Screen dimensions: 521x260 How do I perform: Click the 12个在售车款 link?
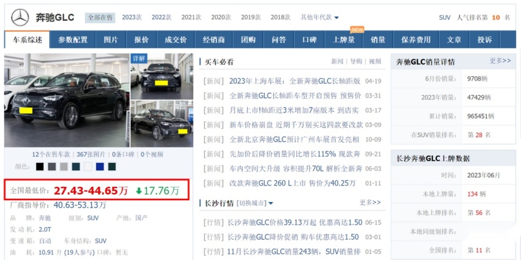click(x=51, y=154)
